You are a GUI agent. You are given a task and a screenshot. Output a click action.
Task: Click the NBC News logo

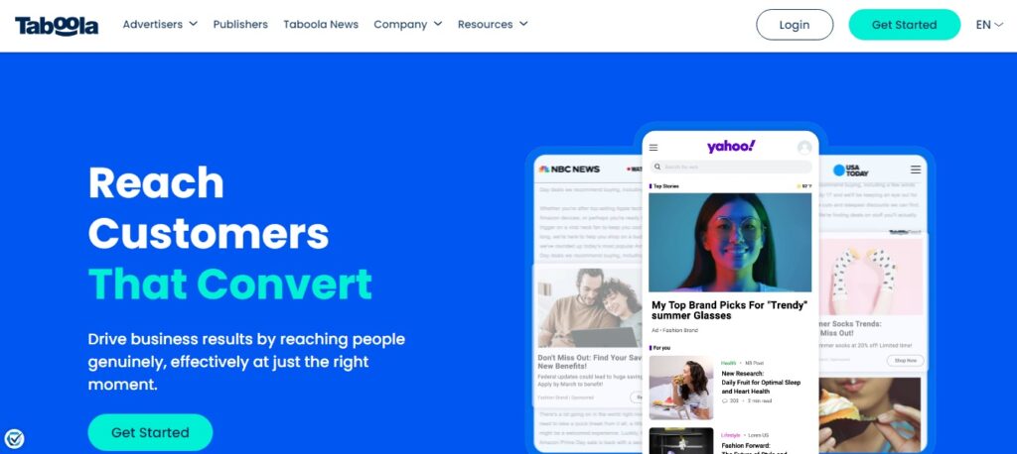click(569, 170)
